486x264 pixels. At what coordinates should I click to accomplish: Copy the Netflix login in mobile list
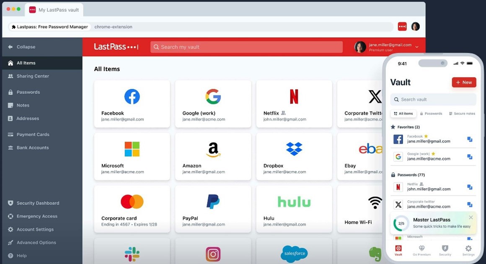[x=470, y=187]
